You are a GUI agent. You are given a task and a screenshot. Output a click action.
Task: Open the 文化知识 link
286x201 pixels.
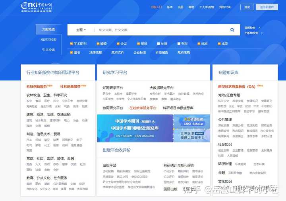tap(225, 181)
